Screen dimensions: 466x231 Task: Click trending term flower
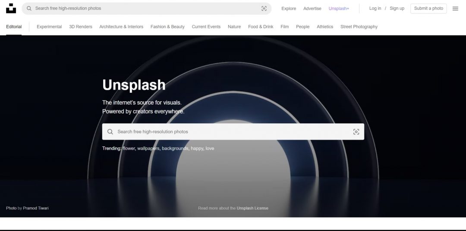pos(129,148)
